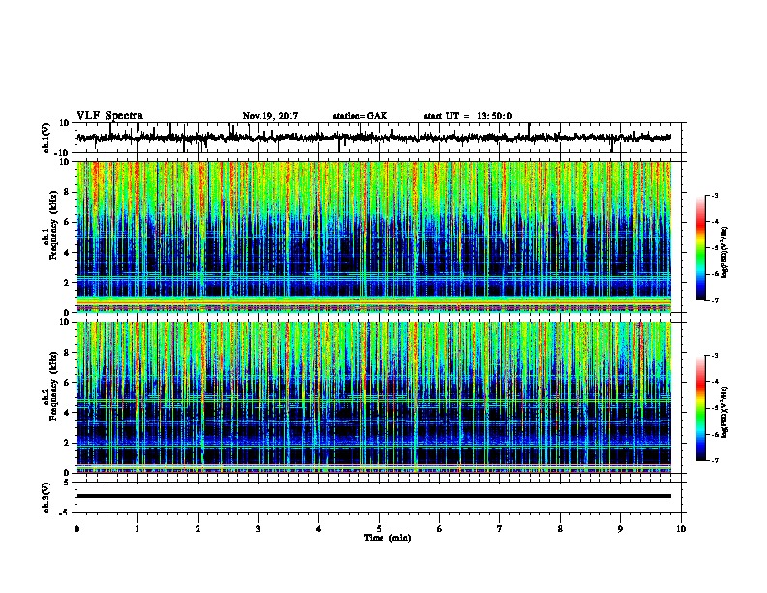767x593 pixels.
Task: Click the "ch.1(V)" y-axis label
Action: click(46, 138)
